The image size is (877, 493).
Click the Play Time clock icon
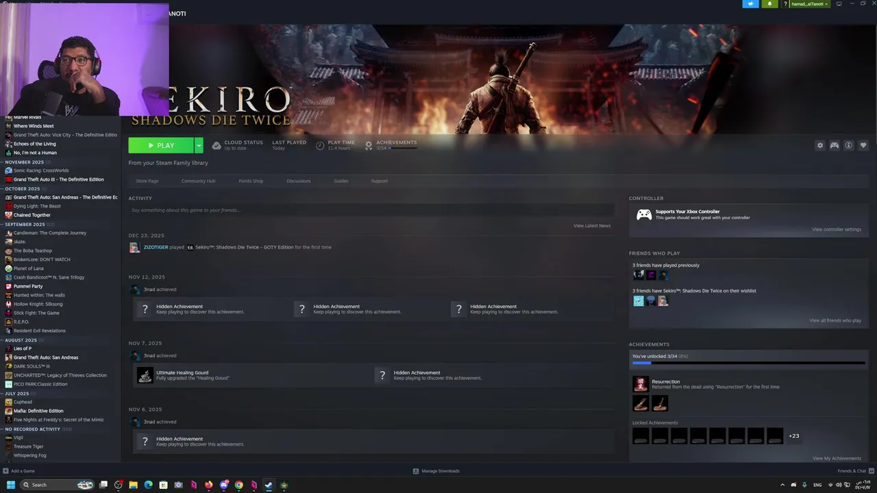coord(320,145)
